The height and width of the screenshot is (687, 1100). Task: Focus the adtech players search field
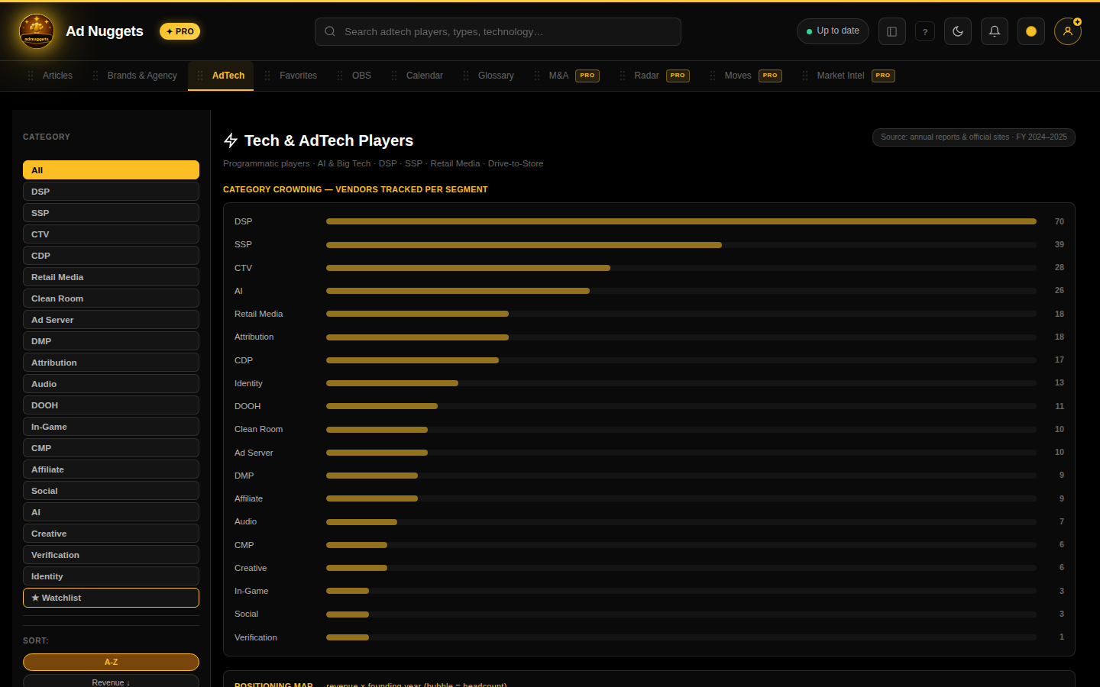498,31
